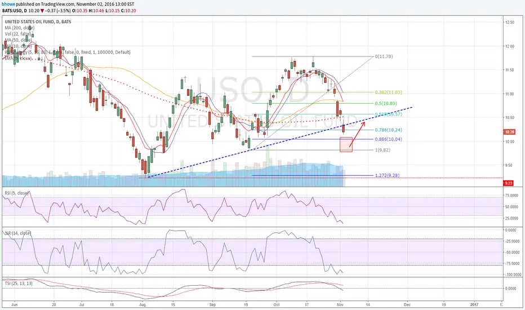525x310 pixels.
Task: Click the -100.0000 Williams %R axis value
Action: click(x=513, y=274)
